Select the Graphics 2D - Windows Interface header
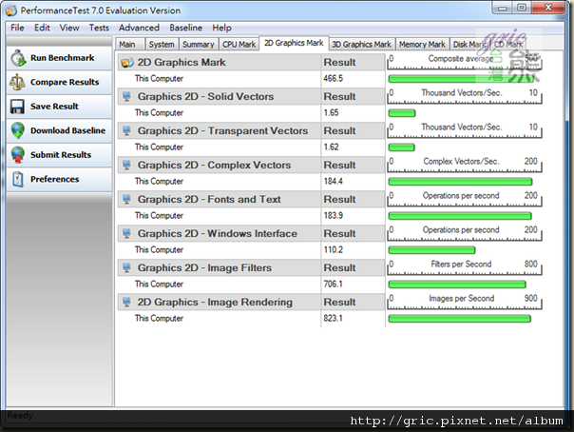 (x=220, y=234)
